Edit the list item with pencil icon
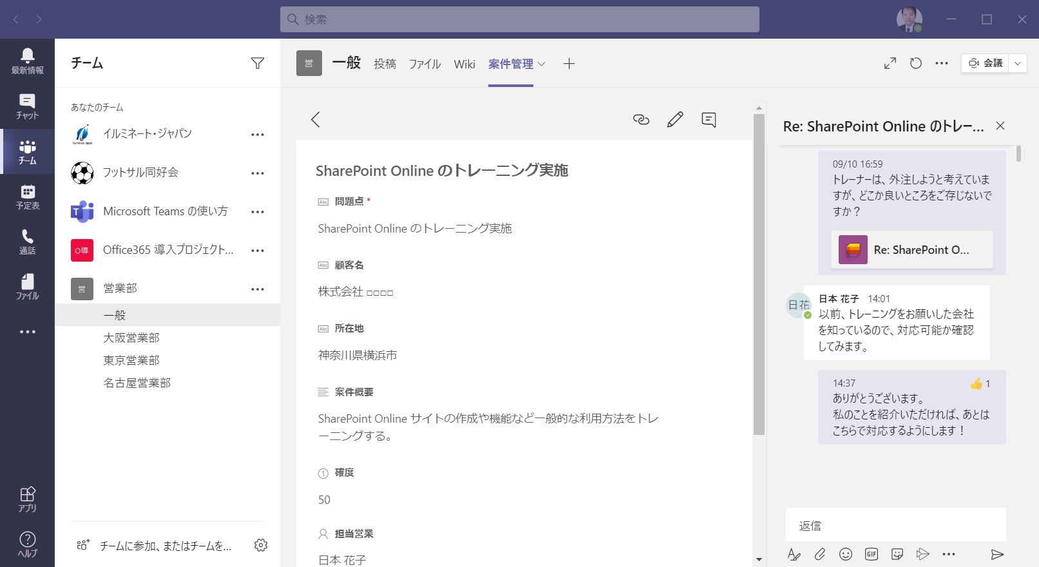This screenshot has height=567, width=1039. click(x=675, y=119)
